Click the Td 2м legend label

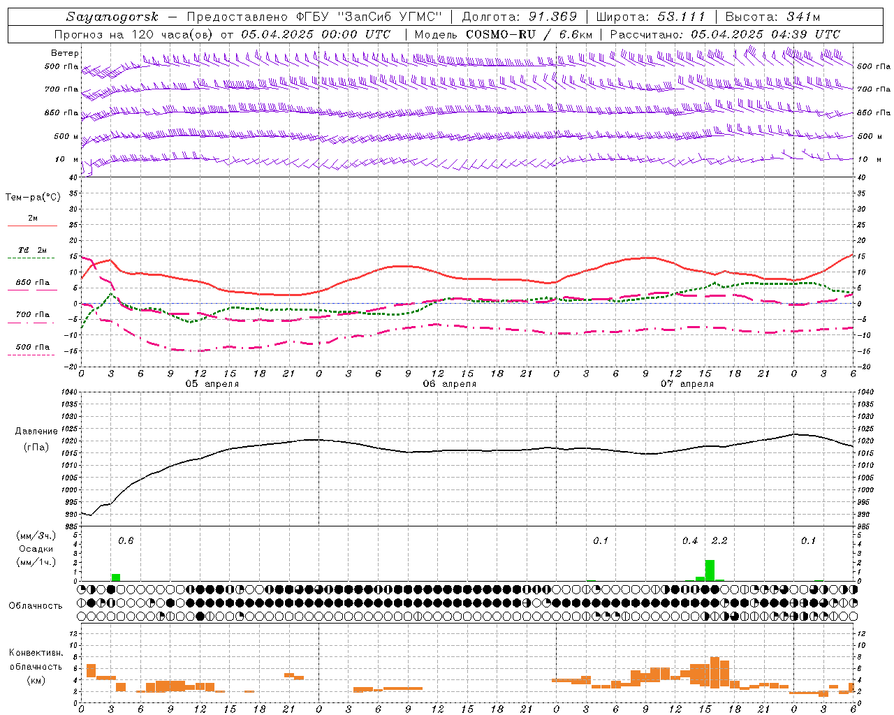[x=33, y=250]
